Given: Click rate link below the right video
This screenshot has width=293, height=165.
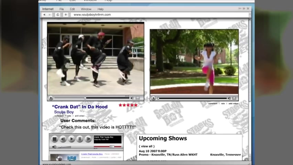Looking at the screenshot, I should (x=223, y=103).
